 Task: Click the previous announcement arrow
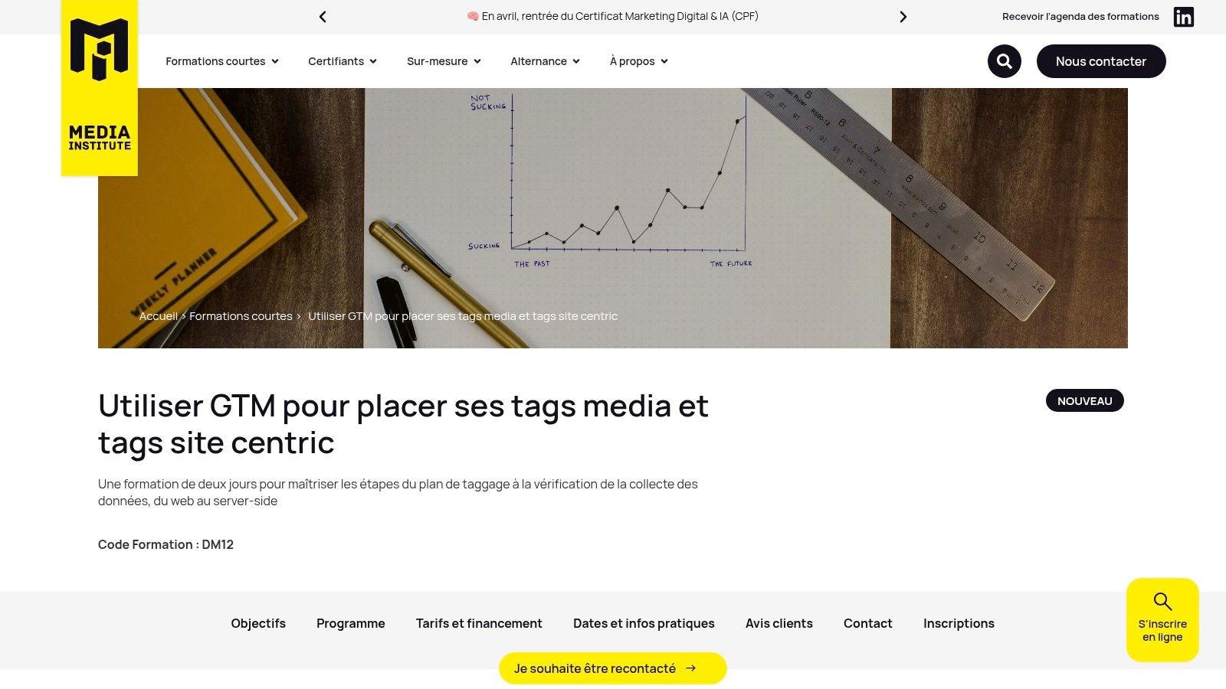322,16
